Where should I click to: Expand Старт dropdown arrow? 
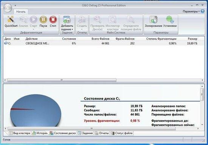point(33,29)
